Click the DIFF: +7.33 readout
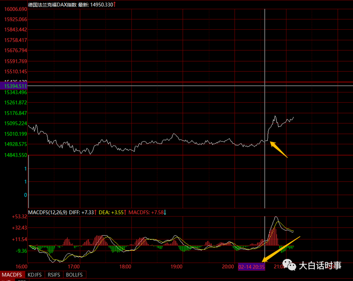The image size is (353, 281). point(82,212)
